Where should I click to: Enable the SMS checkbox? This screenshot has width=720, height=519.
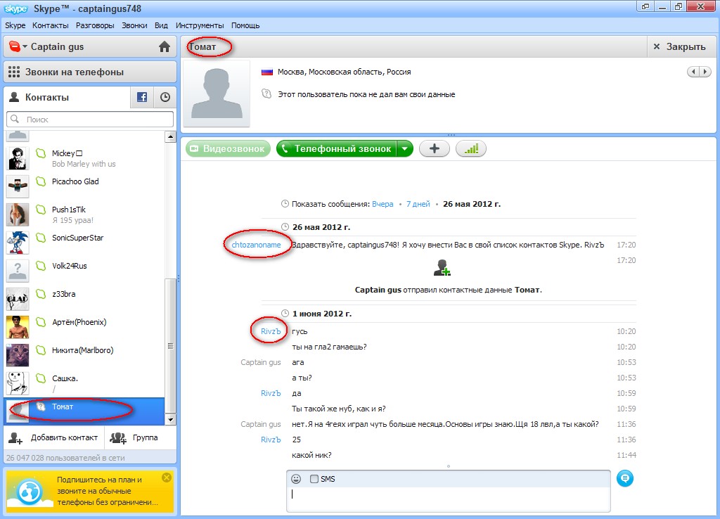[314, 479]
